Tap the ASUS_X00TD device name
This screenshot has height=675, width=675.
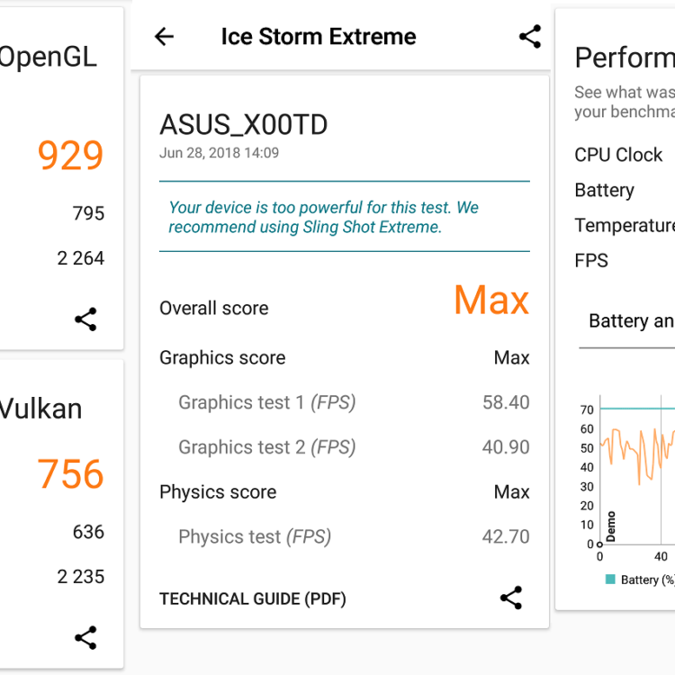tap(244, 124)
